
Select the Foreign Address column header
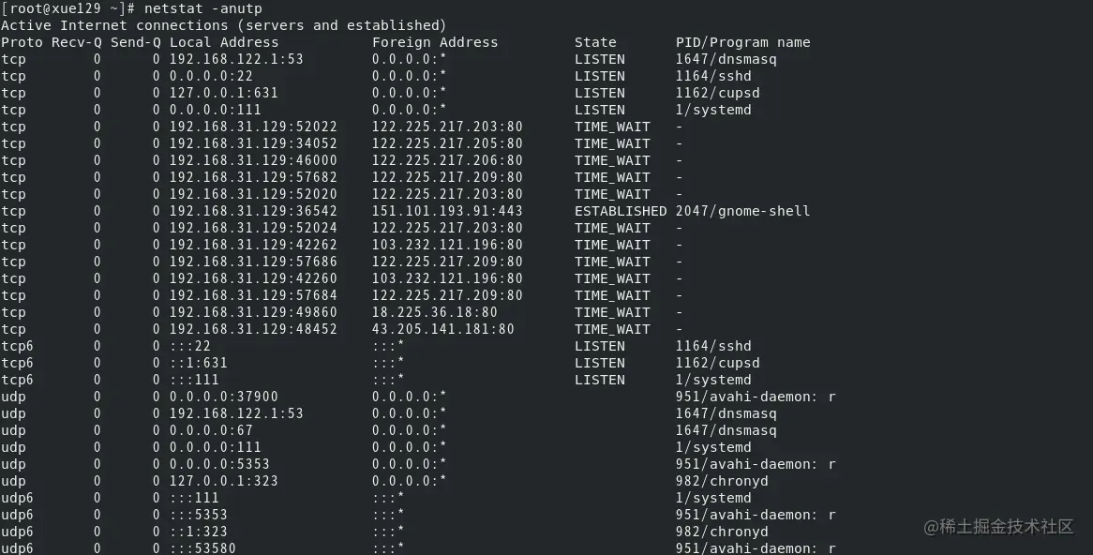(435, 42)
